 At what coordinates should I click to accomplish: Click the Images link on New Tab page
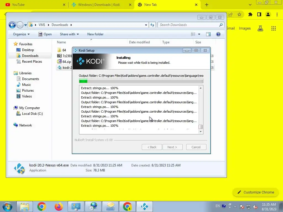pyautogui.click(x=245, y=28)
